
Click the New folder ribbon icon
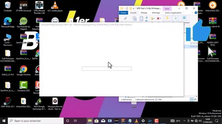point(167,18)
